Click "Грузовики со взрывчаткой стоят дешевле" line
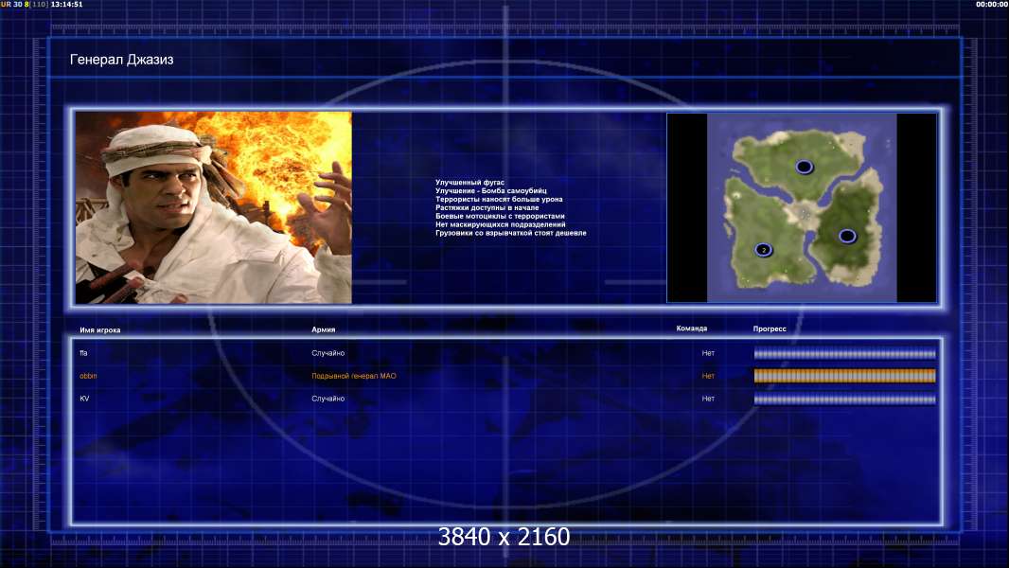Viewport: 1009px width, 568px height. point(511,233)
